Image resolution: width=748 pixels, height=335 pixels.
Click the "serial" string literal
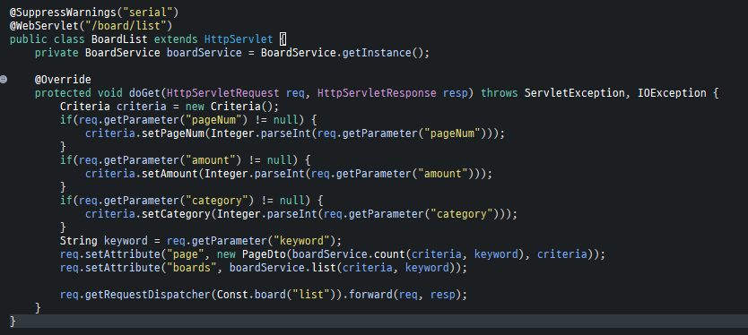[148, 12]
